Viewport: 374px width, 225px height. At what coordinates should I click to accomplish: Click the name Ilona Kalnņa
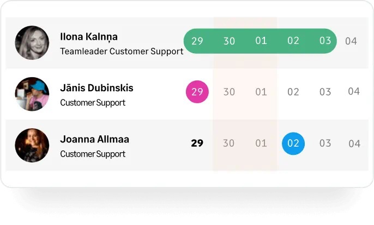[x=89, y=37]
